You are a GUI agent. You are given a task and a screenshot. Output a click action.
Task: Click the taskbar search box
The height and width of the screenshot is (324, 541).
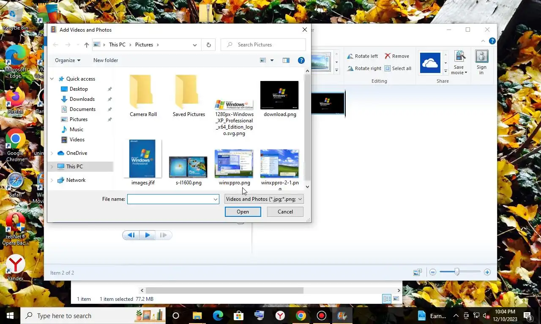click(93, 316)
